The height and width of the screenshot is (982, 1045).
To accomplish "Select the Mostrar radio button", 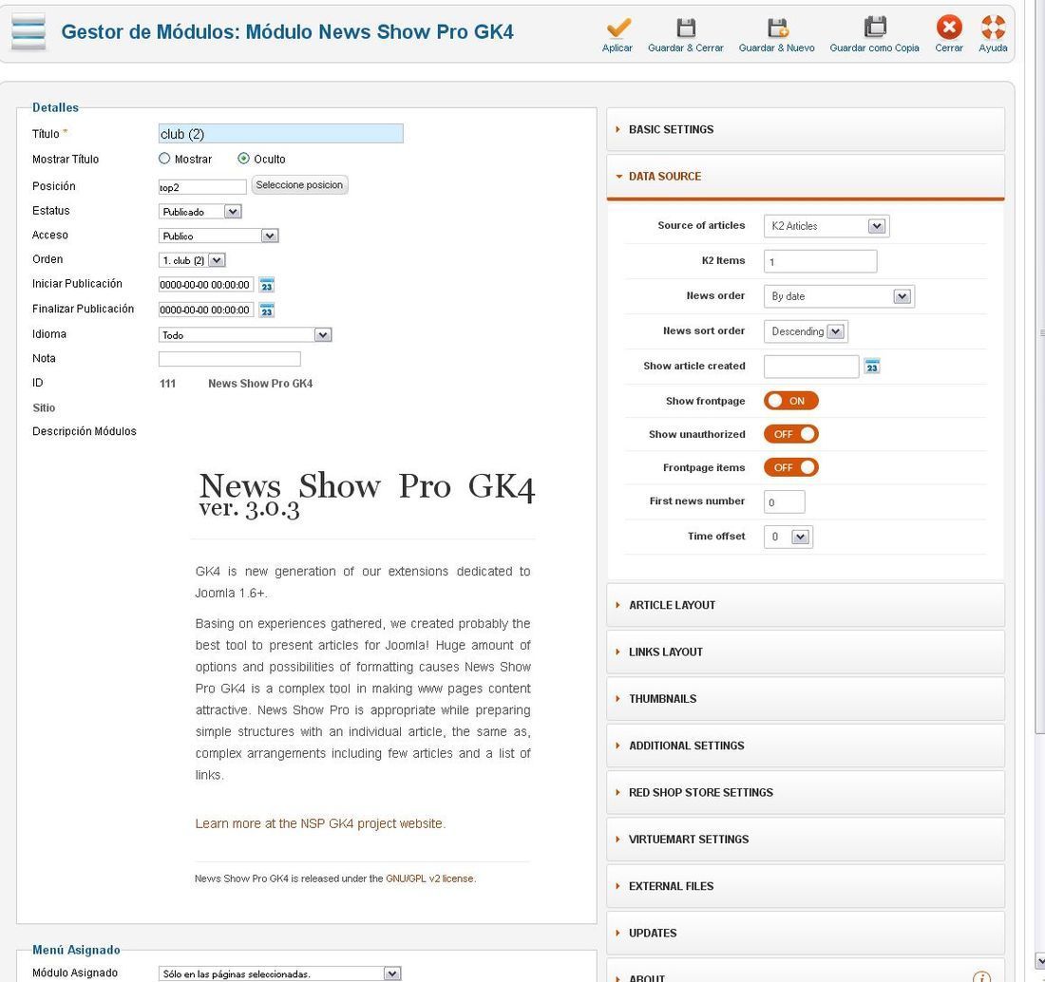I will 164,159.
